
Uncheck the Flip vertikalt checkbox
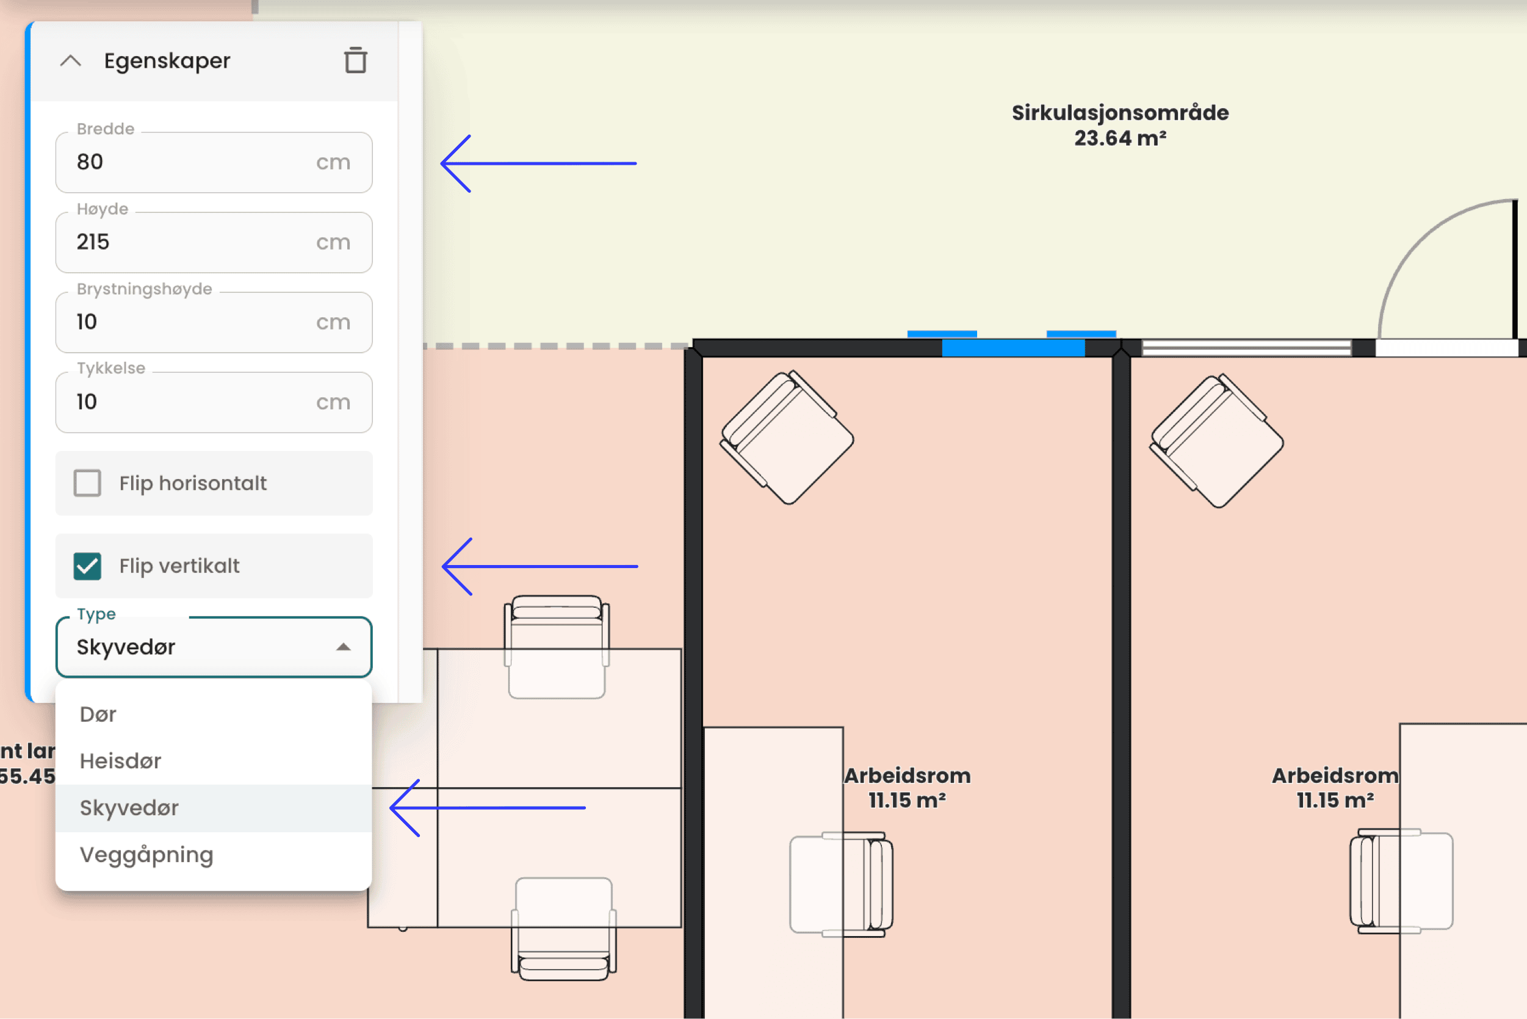click(x=87, y=566)
